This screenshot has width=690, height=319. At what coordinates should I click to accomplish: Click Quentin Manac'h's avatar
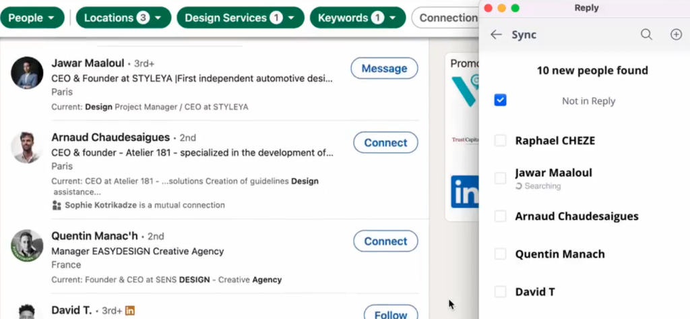tap(27, 246)
